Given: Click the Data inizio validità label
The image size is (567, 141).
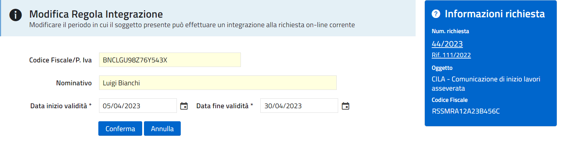Looking at the screenshot, I should (61, 106).
